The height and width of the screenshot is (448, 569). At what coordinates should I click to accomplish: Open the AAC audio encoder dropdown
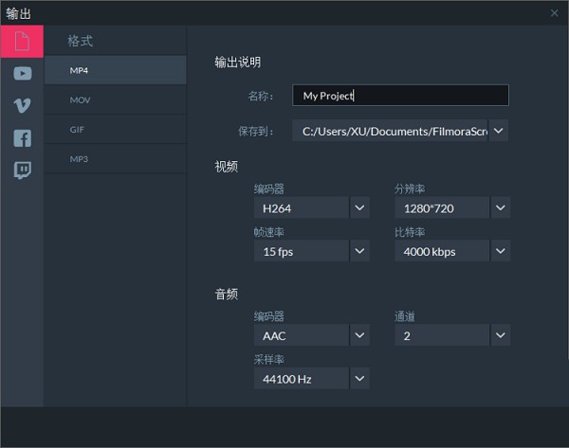click(x=359, y=335)
